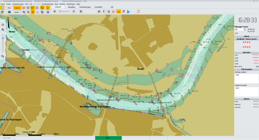
Task: Click the toolbar zoom in magnifier
Action: [x=24, y=12]
